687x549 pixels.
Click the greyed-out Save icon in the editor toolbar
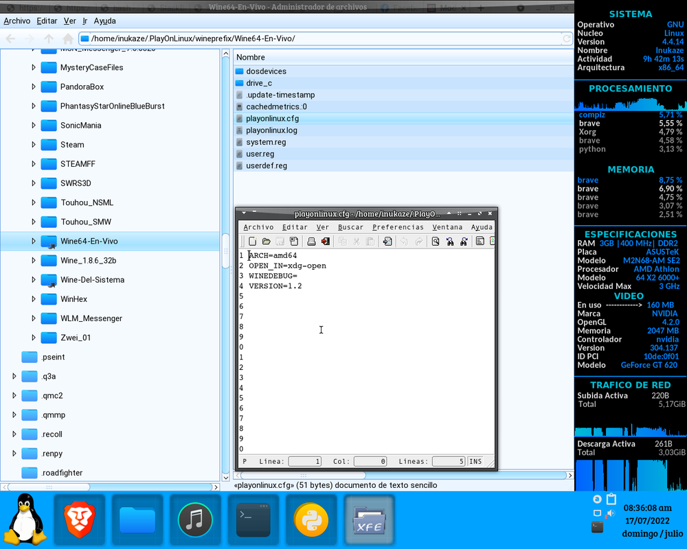click(280, 242)
